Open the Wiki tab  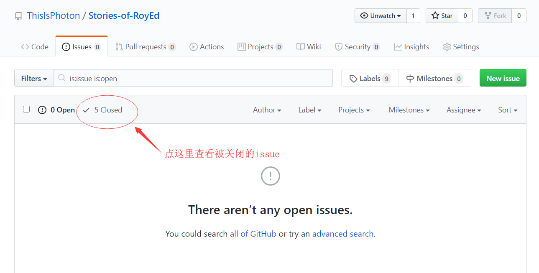pos(309,47)
